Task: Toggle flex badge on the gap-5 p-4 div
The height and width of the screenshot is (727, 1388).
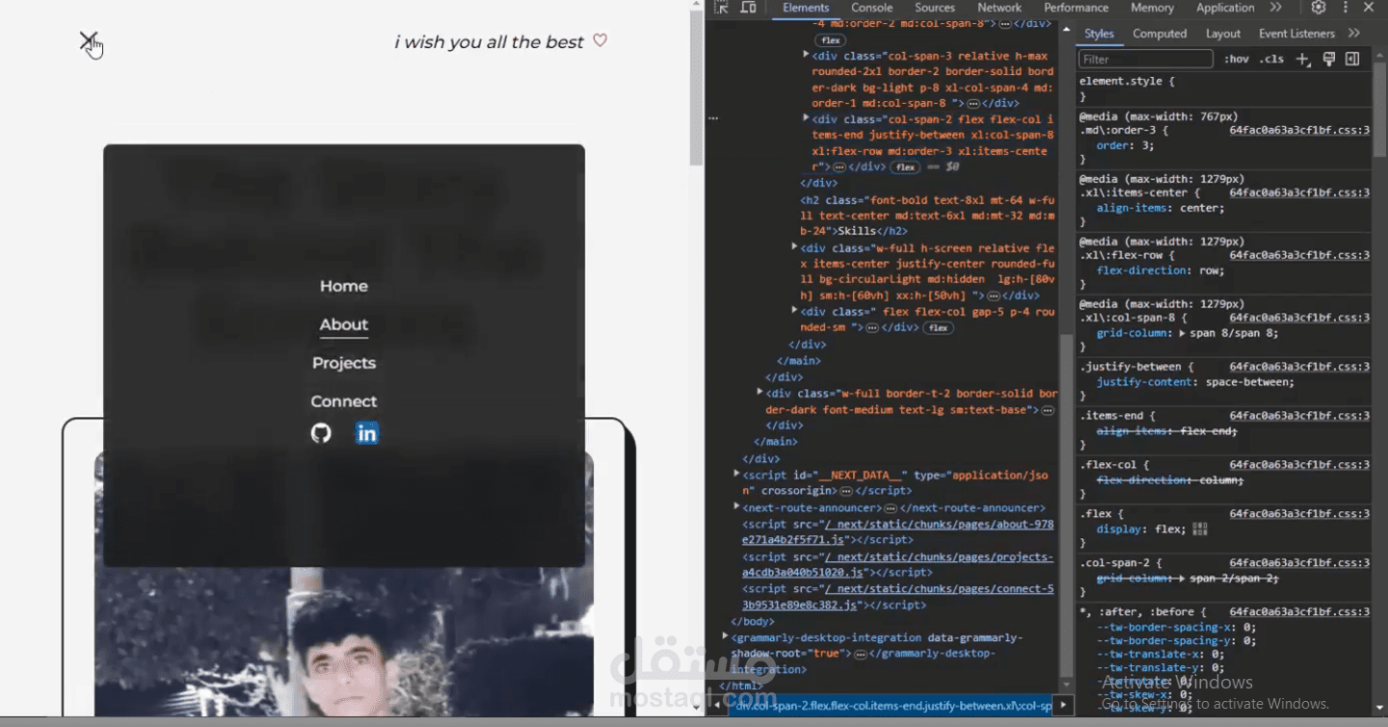Action: coord(938,327)
